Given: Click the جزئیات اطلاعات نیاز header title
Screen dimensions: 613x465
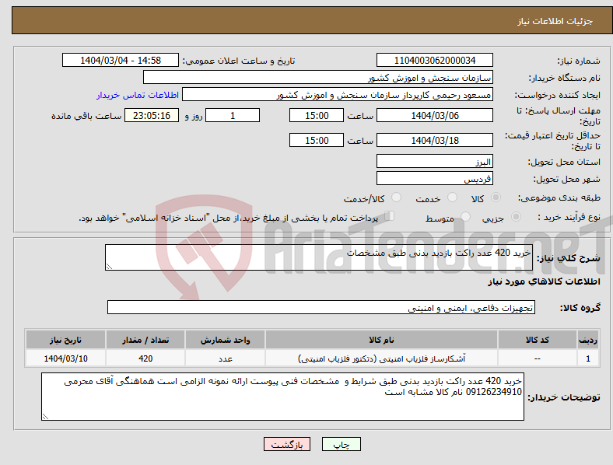Looking at the screenshot, I should [555, 21].
